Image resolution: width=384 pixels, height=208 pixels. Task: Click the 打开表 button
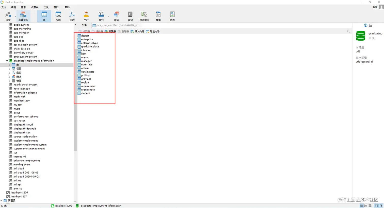pyautogui.click(x=84, y=31)
